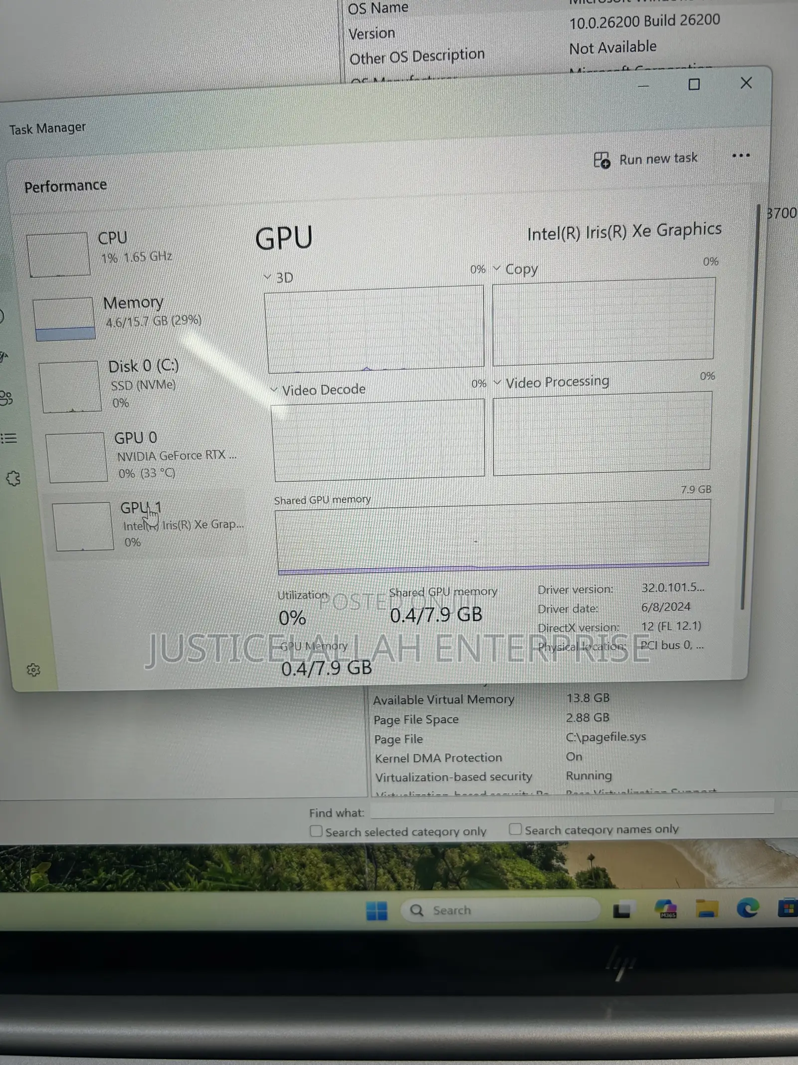
Task: Open Microsoft Edge from the taskbar
Action: pyautogui.click(x=748, y=908)
